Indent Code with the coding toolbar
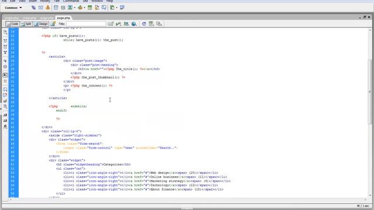Screen dimensions: 374x210 [x=5, y=115]
